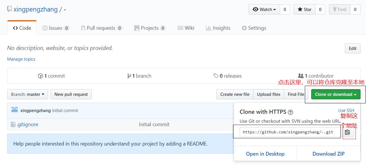Click the commit history icon

pyautogui.click(x=40, y=76)
